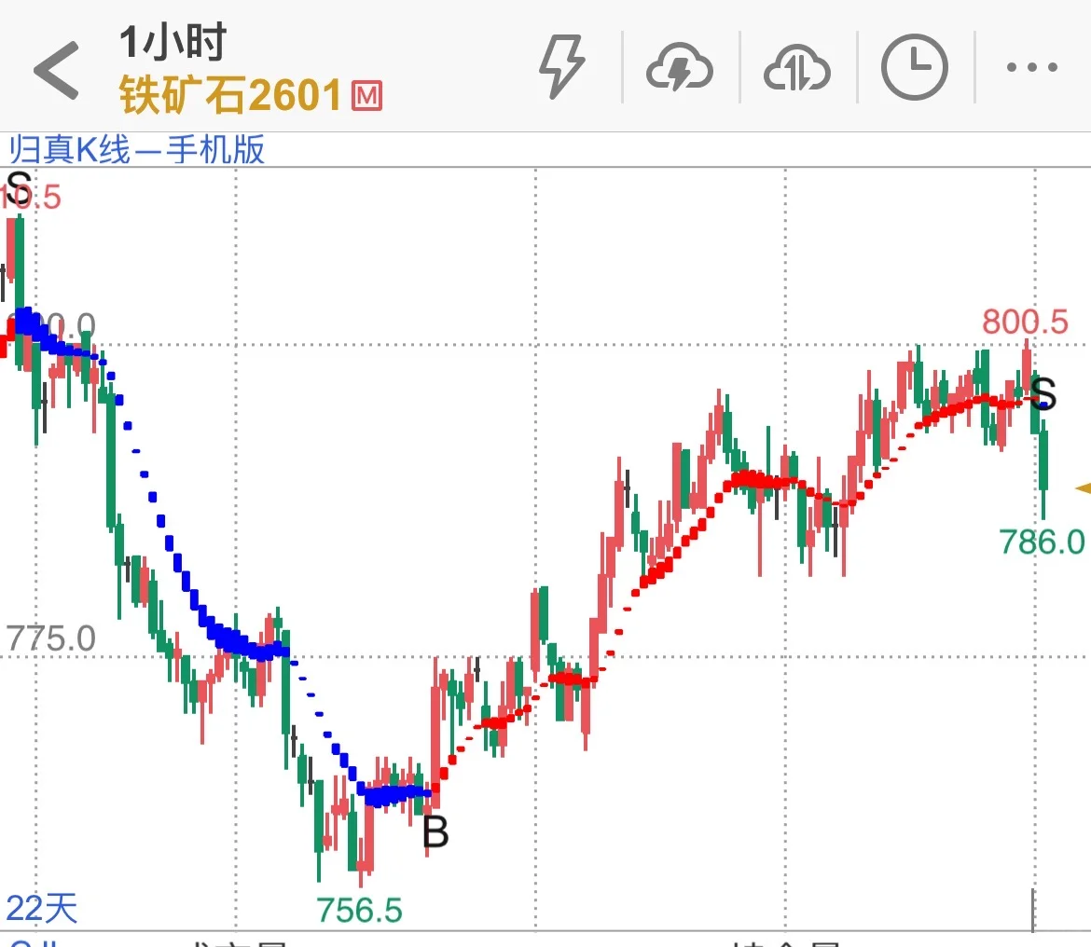1091x947 pixels.
Task: Tap the back arrow to go back
Action: point(56,70)
